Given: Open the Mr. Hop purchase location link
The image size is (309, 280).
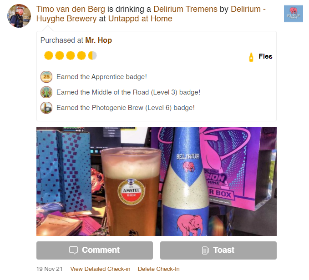Looking at the screenshot, I should point(99,40).
